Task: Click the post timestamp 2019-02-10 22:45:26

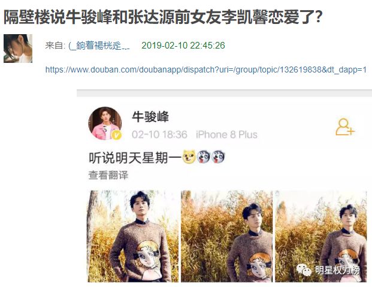Action: pyautogui.click(x=183, y=46)
